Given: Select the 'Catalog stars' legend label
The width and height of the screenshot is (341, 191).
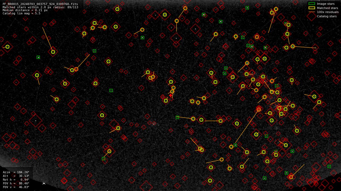Looking at the screenshot, I should (x=327, y=16).
